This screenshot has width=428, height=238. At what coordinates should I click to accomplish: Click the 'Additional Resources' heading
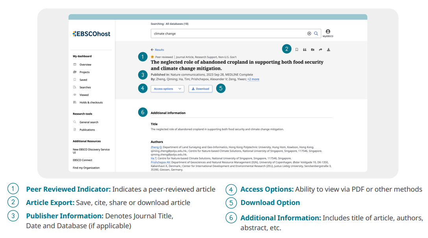point(87,141)
